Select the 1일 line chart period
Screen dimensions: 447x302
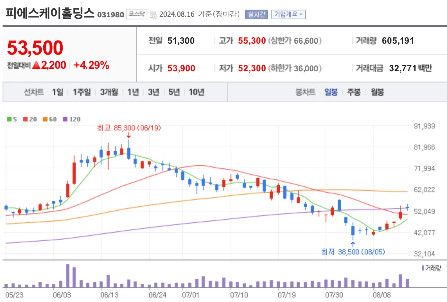58,92
